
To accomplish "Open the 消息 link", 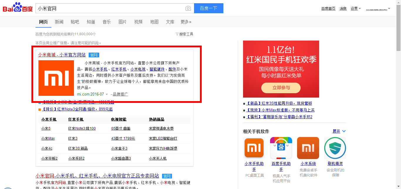I will coord(343,9).
